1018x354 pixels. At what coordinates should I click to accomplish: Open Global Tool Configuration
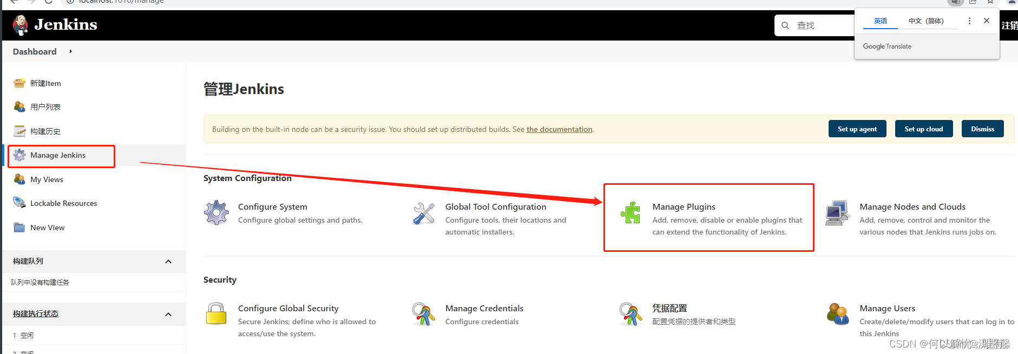(496, 206)
